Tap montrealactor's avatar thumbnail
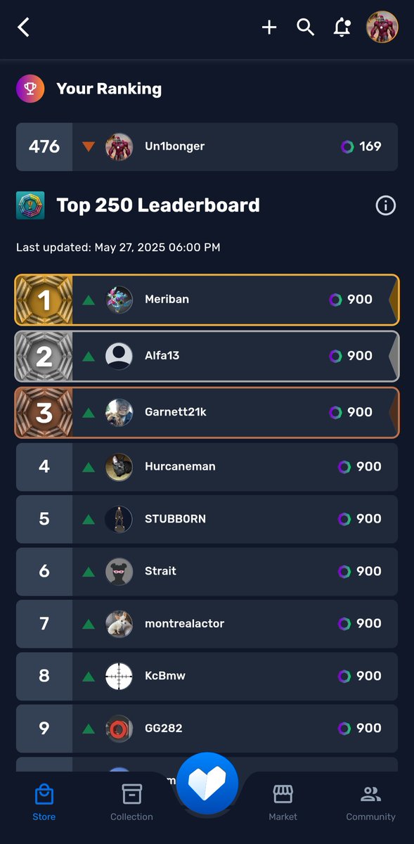Viewport: 414px width, 844px height. pos(119,623)
